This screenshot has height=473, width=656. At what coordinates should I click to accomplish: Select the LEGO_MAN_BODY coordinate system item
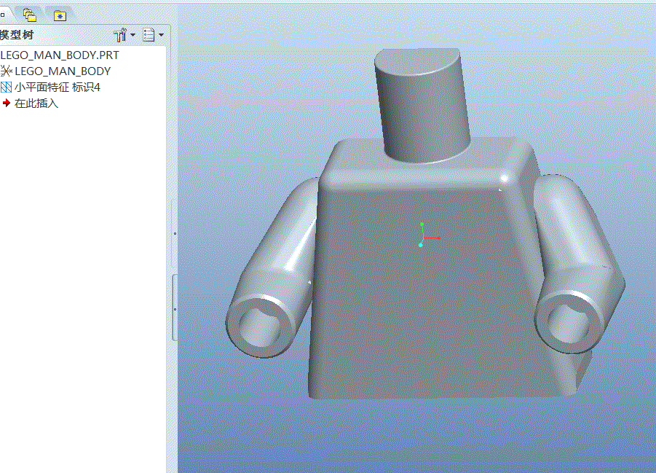coord(55,71)
